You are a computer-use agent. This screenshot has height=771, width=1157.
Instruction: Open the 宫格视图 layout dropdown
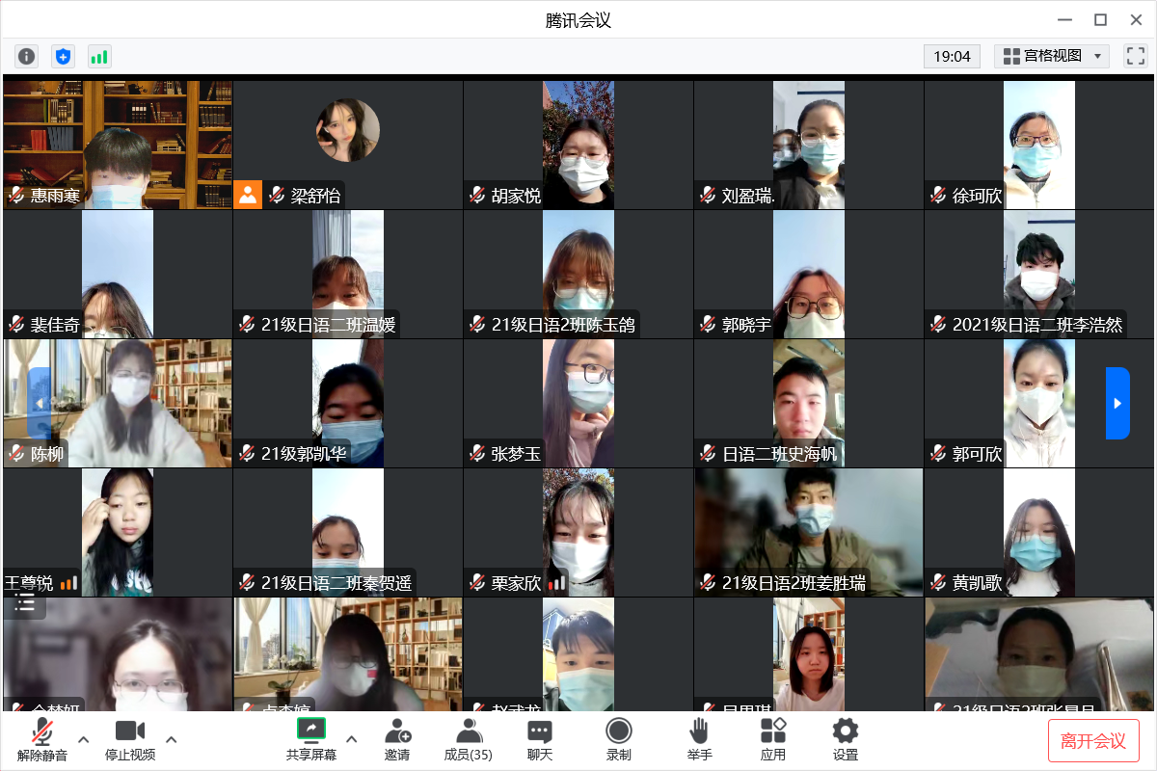pyautogui.click(x=1052, y=56)
